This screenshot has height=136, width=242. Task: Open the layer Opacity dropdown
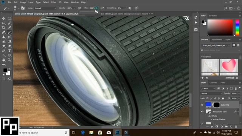pyautogui.click(x=239, y=93)
